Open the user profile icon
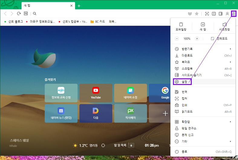Viewport: 238px width, 160px height. pyautogui.click(x=227, y=14)
